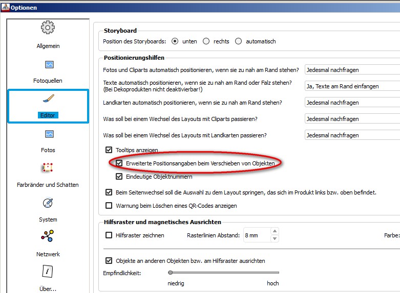Screen dimensions: 400x293
Task: Open the Allgemein gear icon section
Action: point(48,28)
